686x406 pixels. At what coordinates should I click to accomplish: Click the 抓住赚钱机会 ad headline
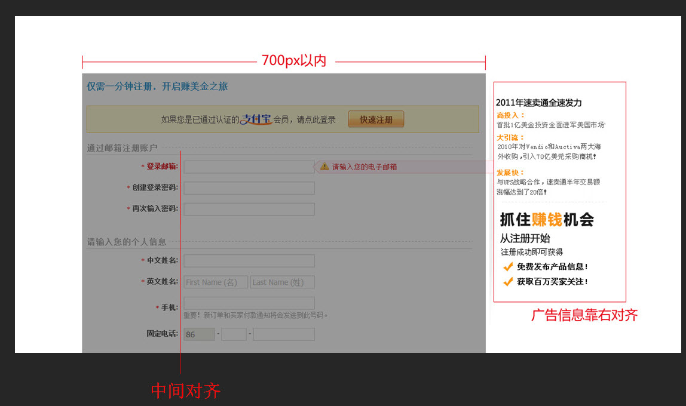click(547, 220)
